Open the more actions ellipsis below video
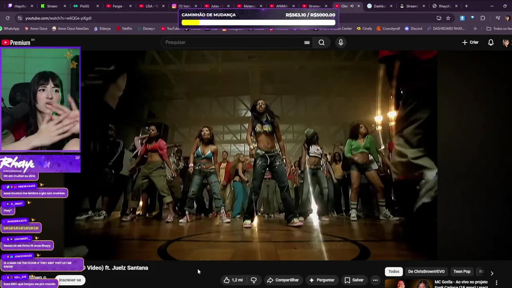Screen dimensions: 512x288 [x=375, y=280]
